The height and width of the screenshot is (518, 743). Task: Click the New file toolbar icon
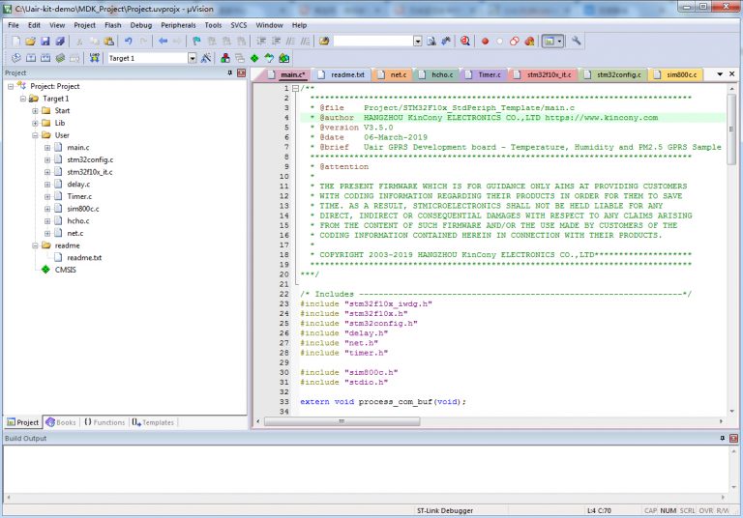pos(15,42)
